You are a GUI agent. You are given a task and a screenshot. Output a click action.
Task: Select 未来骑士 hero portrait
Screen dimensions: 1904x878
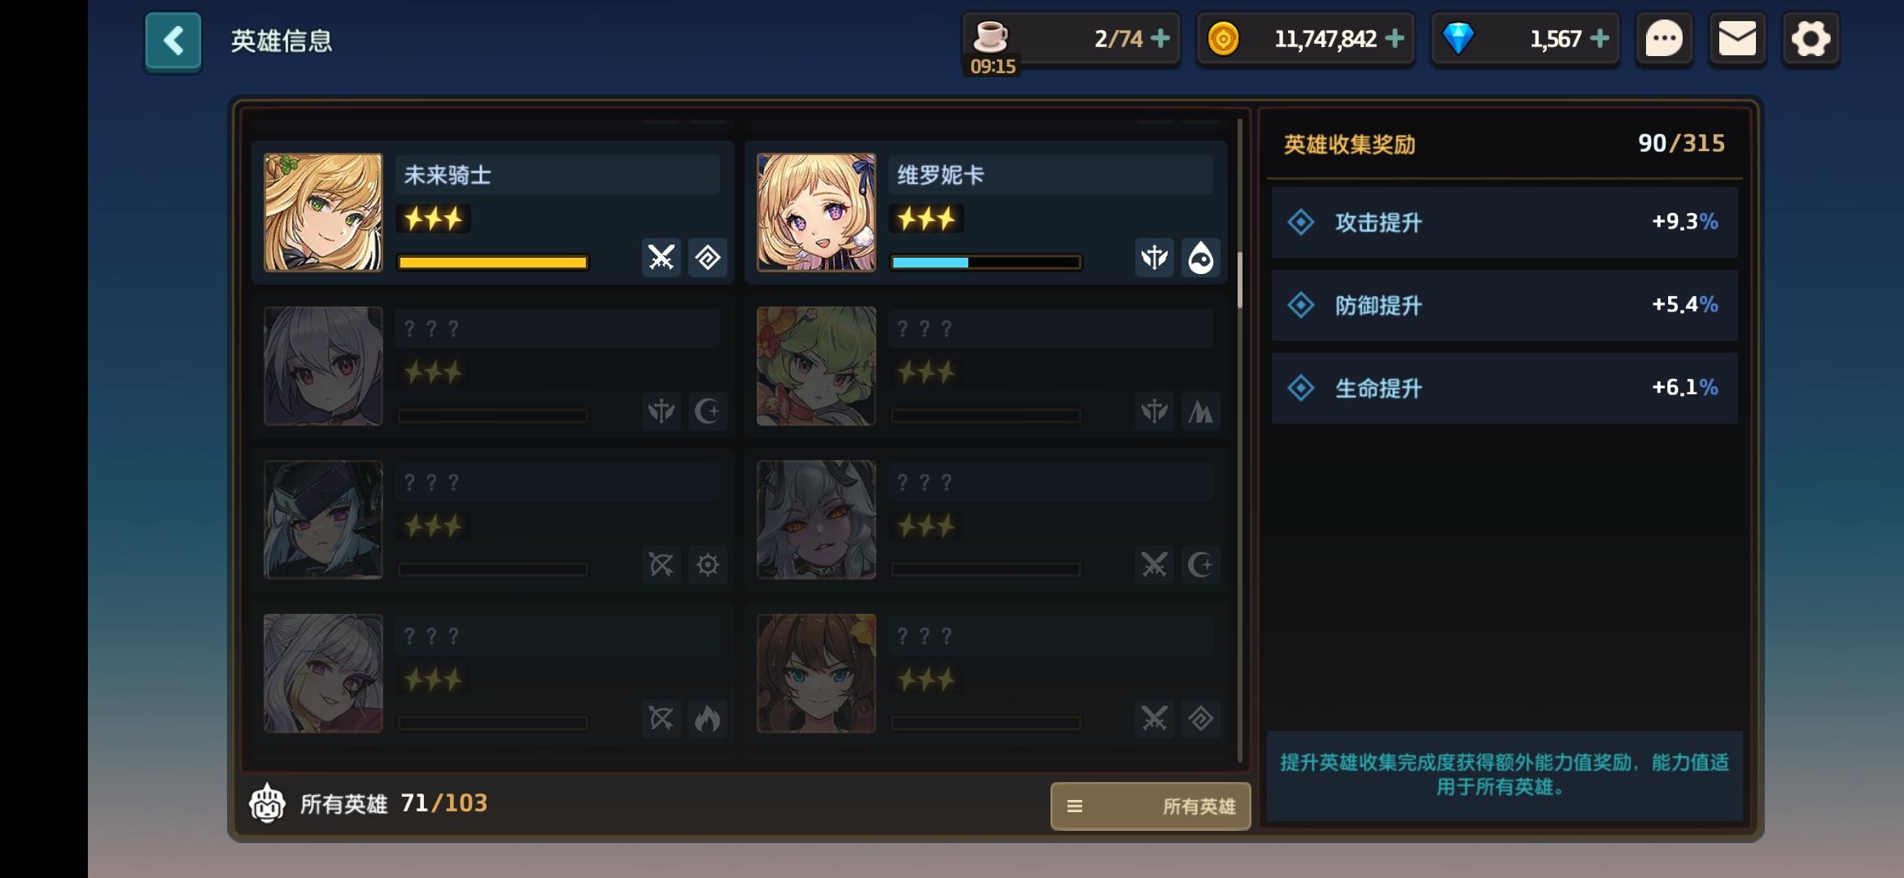[x=323, y=212]
